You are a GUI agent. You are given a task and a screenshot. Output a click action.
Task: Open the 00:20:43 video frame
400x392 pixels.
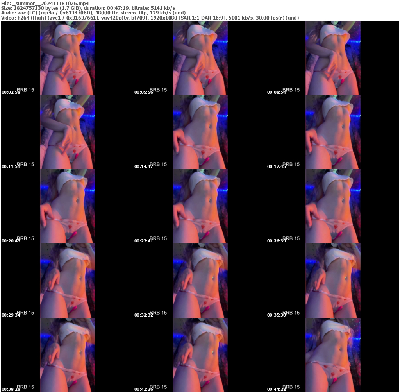coord(66,206)
